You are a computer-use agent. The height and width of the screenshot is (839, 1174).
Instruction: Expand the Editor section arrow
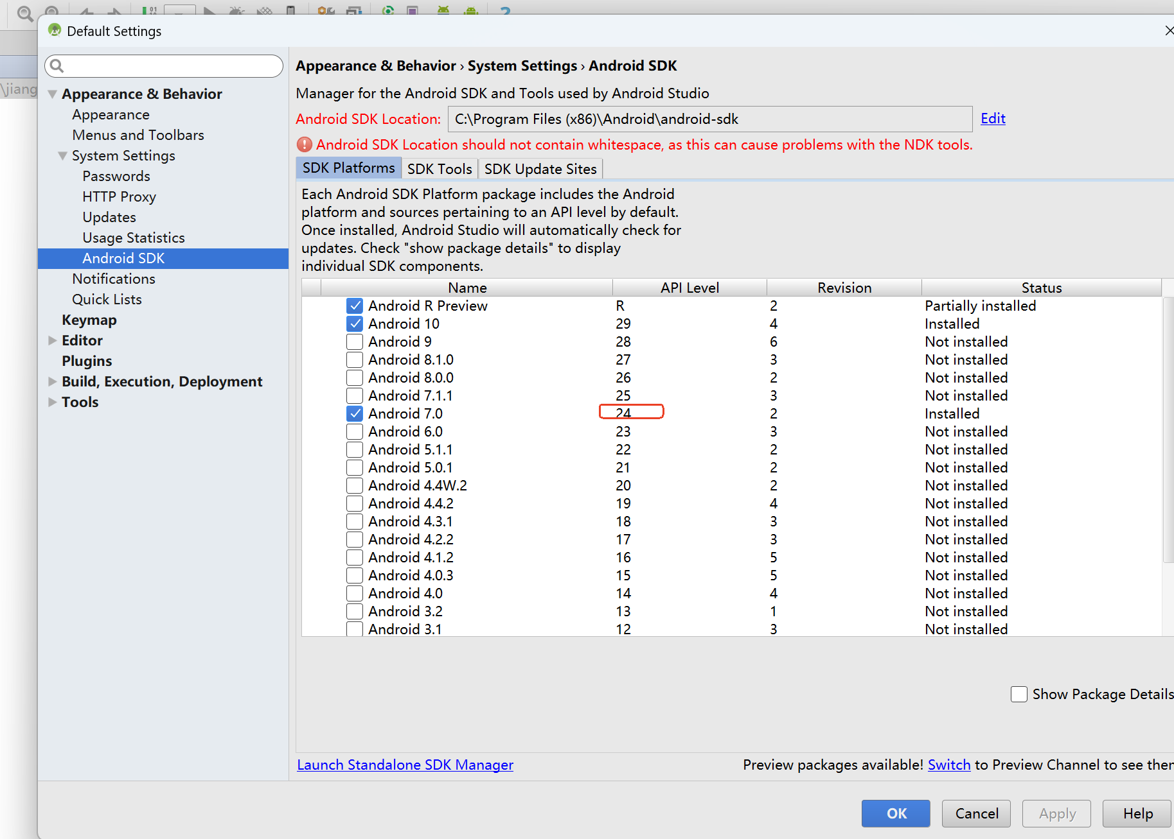[x=53, y=341]
